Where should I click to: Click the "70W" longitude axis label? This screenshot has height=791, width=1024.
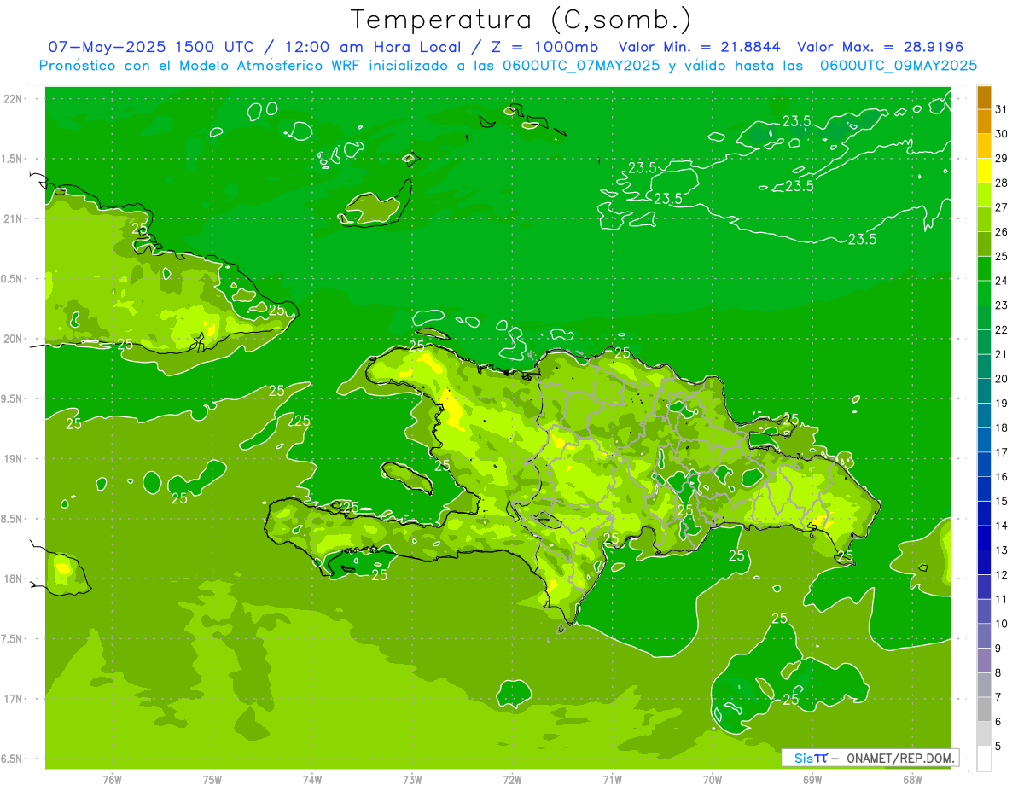[x=712, y=780]
